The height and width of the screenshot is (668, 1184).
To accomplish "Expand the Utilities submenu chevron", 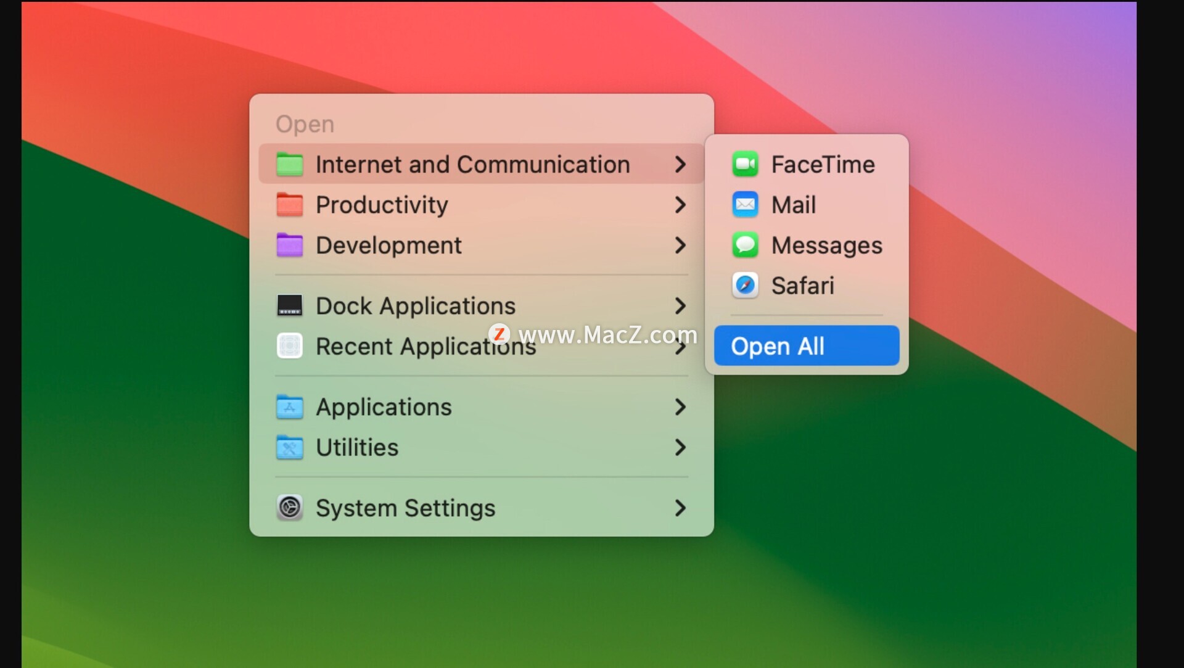I will (x=680, y=447).
